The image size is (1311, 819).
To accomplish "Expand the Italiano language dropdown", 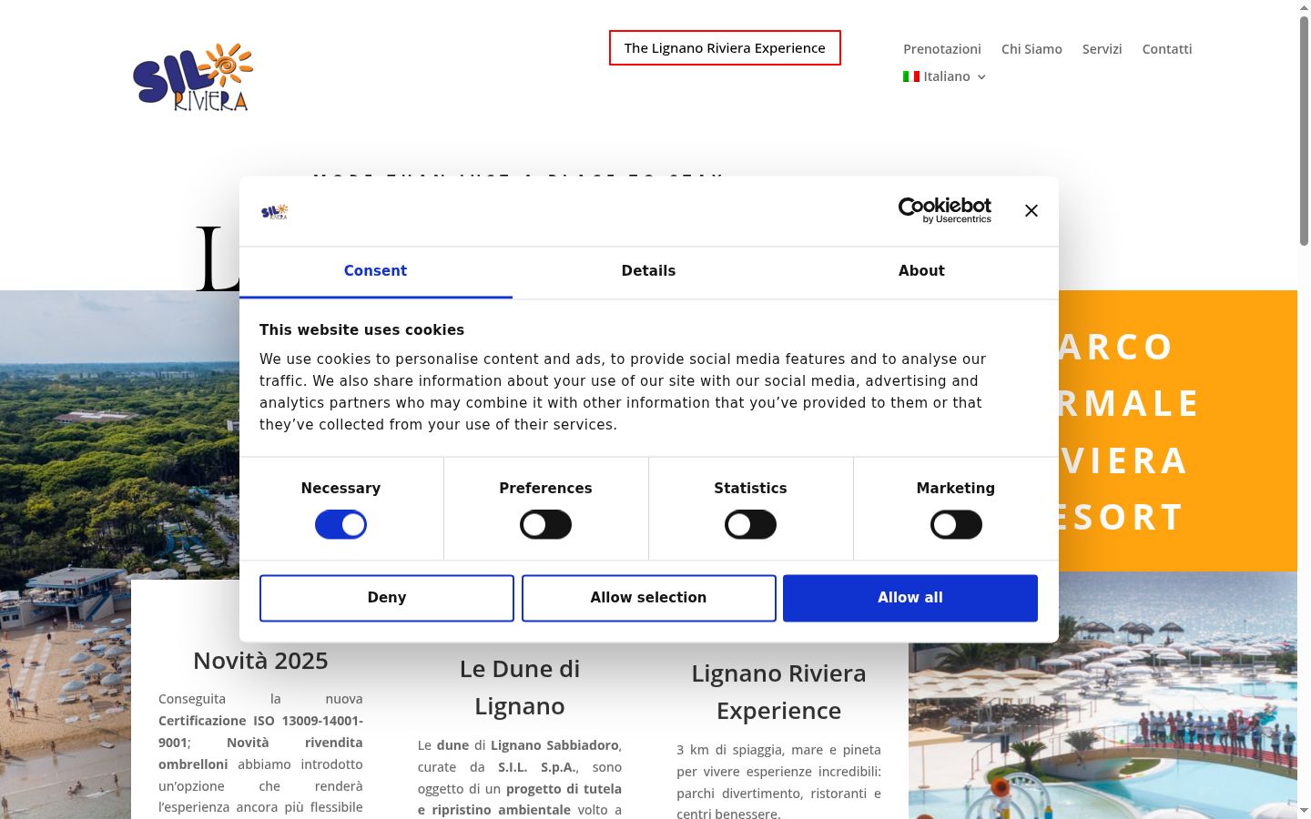I will click(x=945, y=76).
